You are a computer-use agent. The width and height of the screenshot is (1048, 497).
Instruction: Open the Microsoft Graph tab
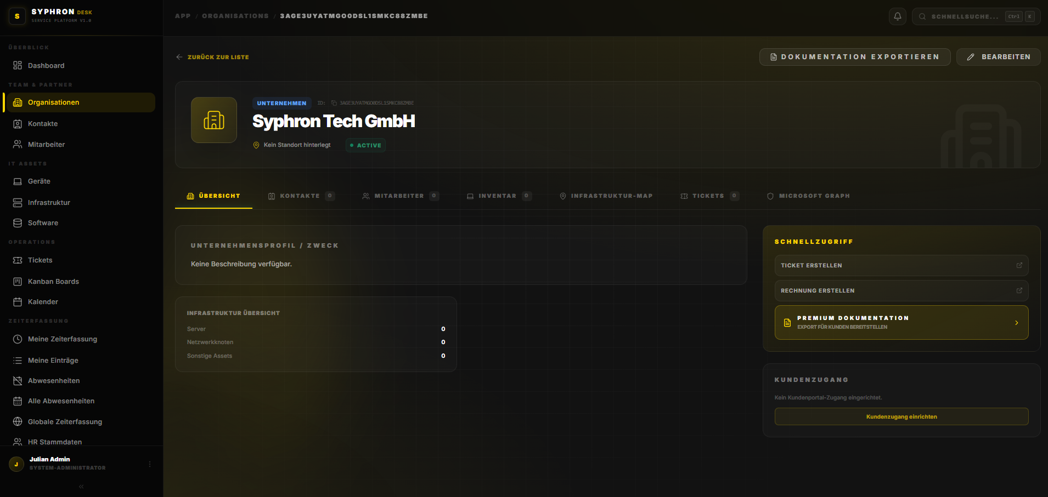[x=808, y=196]
